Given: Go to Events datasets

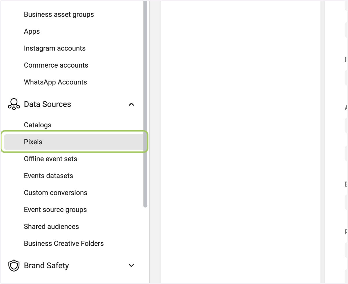Looking at the screenshot, I should 48,176.
